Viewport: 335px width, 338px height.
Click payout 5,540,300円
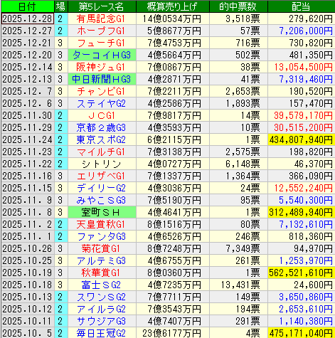306,200
